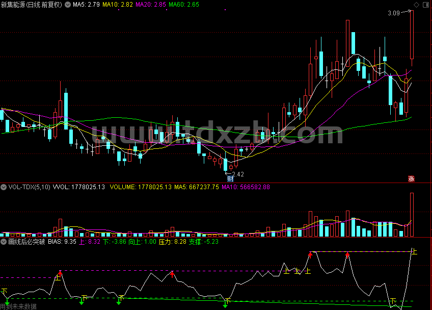
Task: Click the 2.42 low price label
Action: [x=238, y=174]
